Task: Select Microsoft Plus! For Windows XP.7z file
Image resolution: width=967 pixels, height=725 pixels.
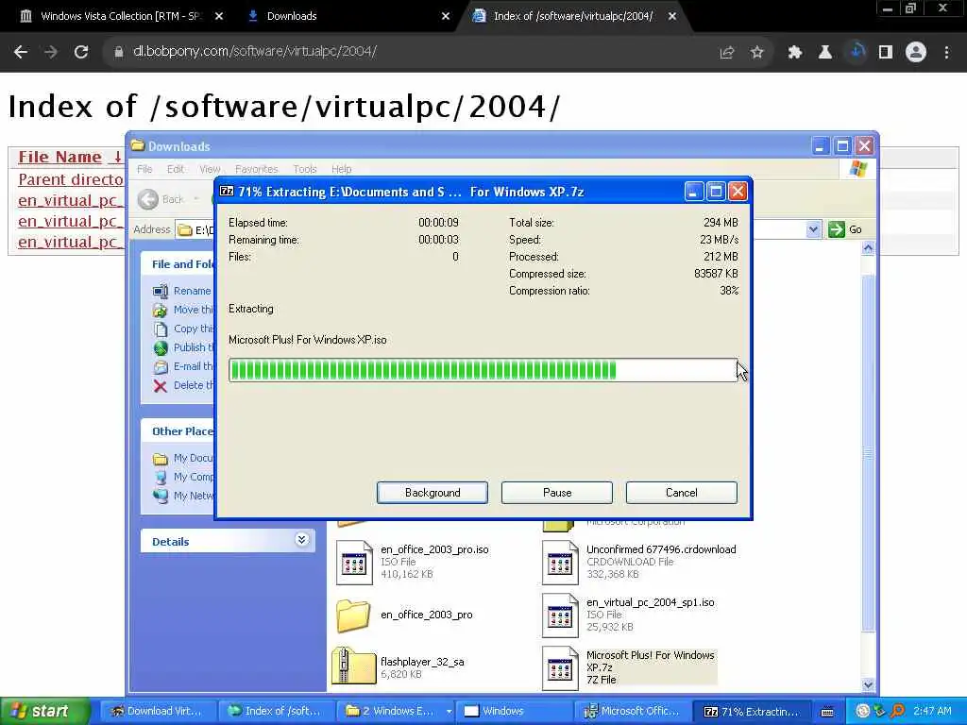Action: (x=629, y=667)
